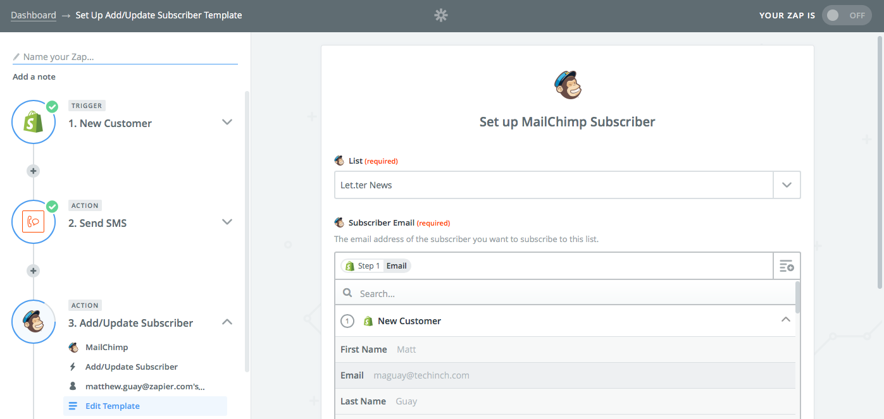The width and height of the screenshot is (884, 419).
Task: Click the 2. Send SMS title
Action: 97,223
